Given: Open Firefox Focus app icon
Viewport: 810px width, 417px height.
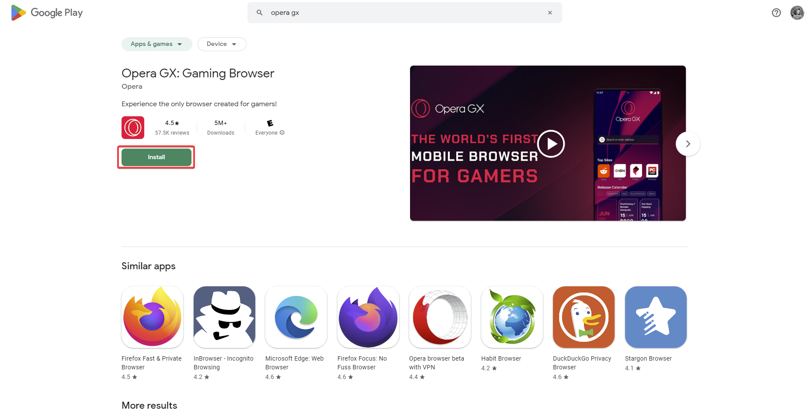Looking at the screenshot, I should point(368,317).
